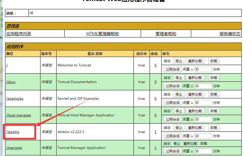Expire sessions for /docs application
This screenshot has height=156, width=243.
pos(173,86)
